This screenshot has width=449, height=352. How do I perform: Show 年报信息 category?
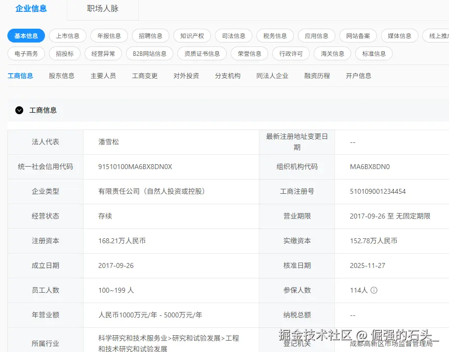pyautogui.click(x=109, y=36)
